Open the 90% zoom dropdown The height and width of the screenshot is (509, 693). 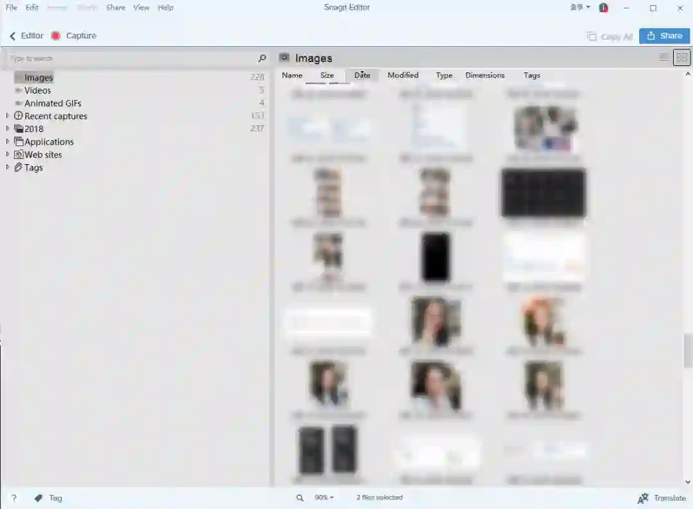coord(325,497)
